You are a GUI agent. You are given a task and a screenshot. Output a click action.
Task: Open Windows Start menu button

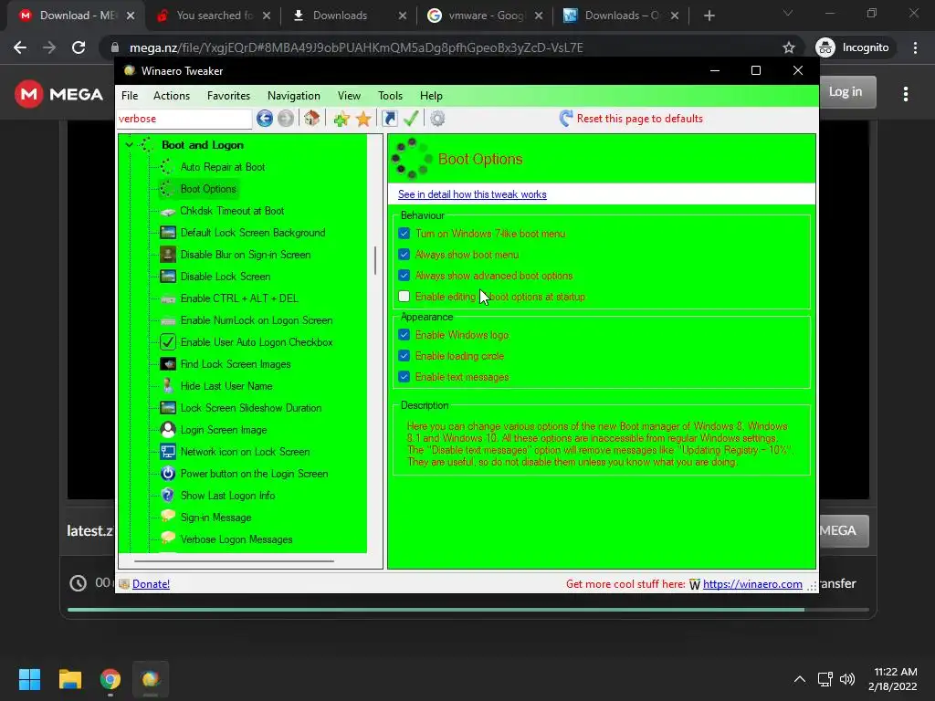(29, 679)
